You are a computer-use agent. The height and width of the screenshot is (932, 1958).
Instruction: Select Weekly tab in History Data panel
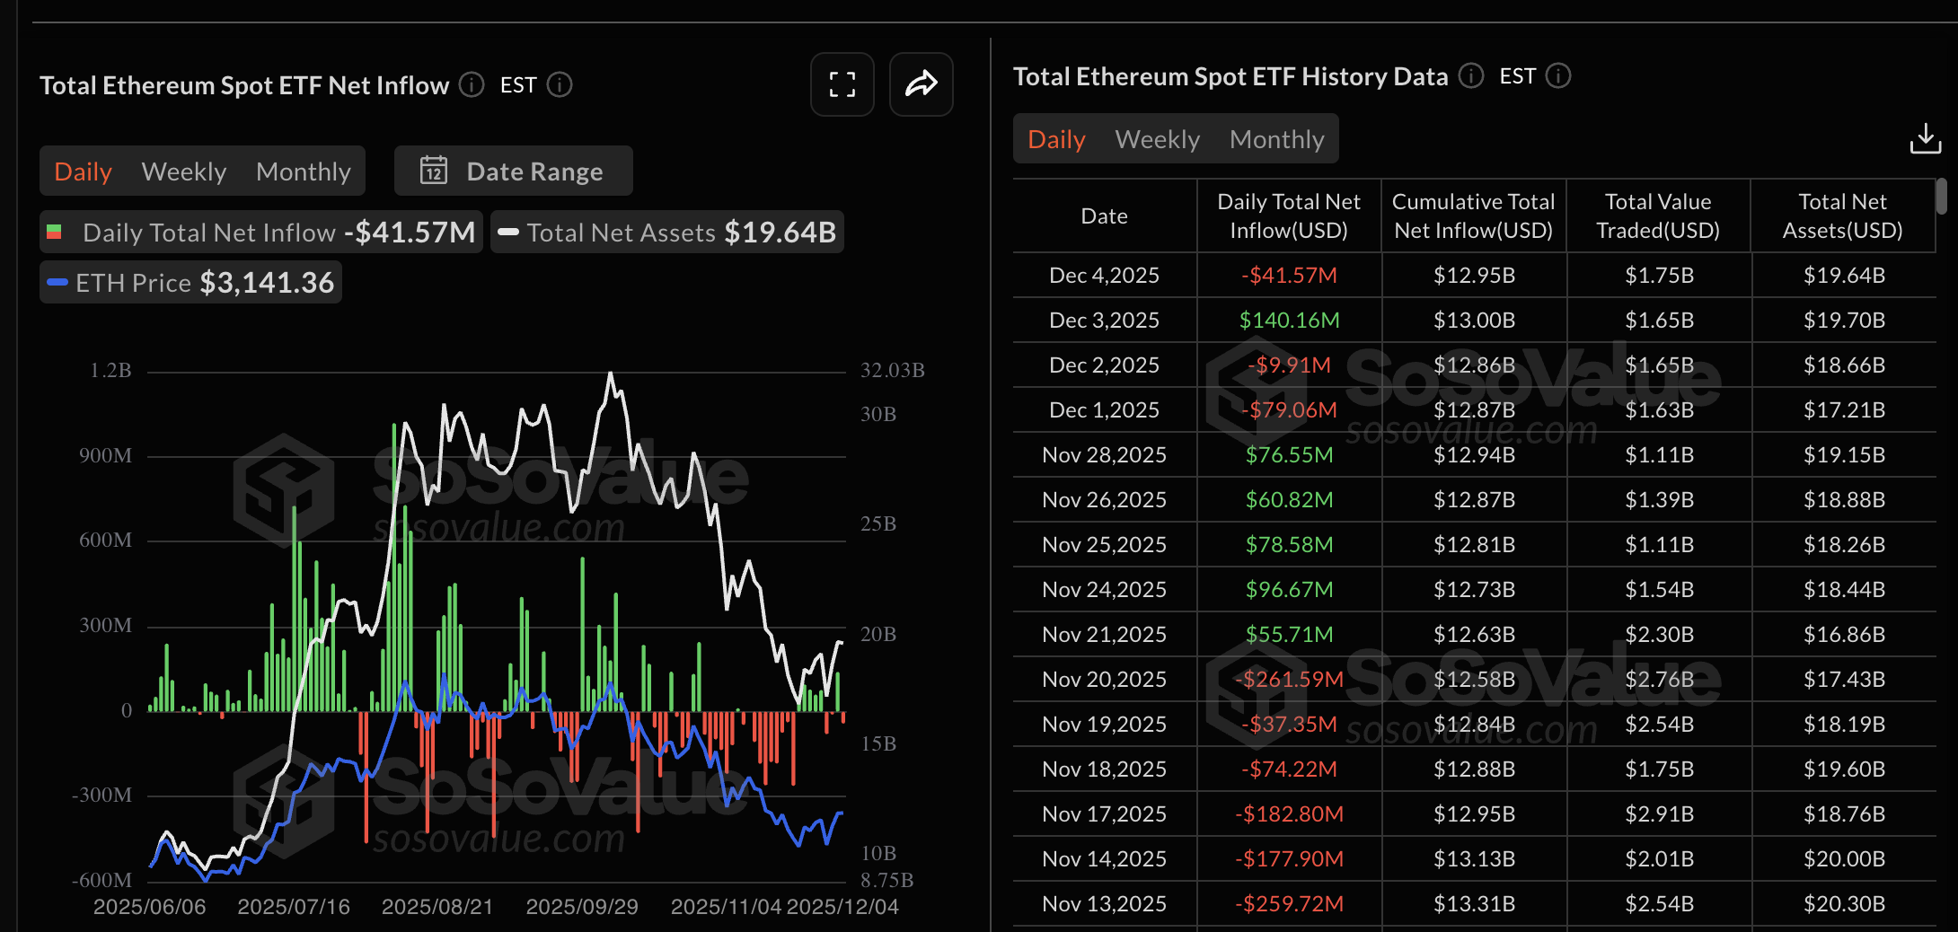coord(1157,138)
